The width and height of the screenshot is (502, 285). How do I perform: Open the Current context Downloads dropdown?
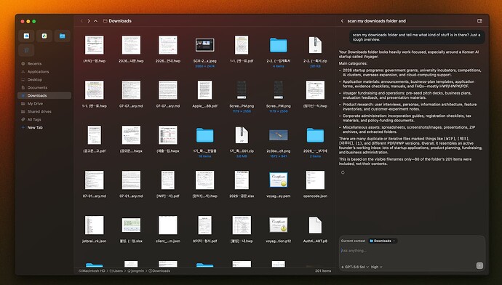pyautogui.click(x=382, y=241)
